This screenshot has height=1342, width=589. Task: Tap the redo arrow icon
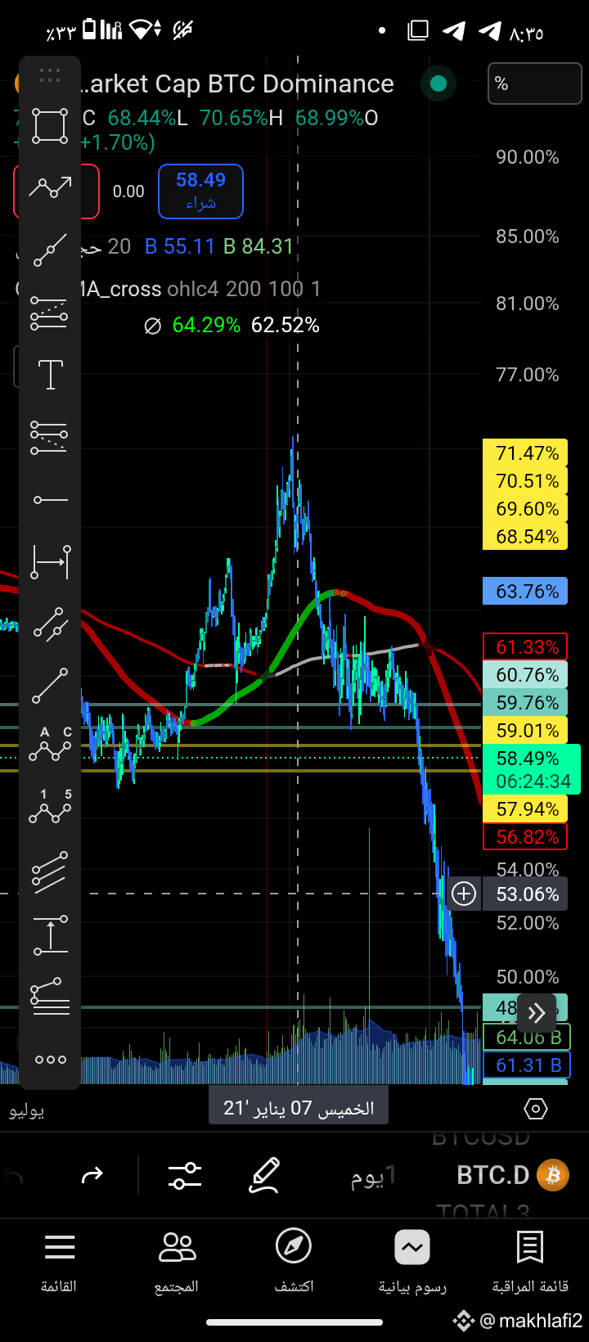tap(92, 1175)
